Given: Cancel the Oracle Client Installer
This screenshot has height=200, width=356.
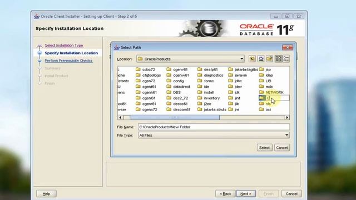Looking at the screenshot, I should pos(291,194).
